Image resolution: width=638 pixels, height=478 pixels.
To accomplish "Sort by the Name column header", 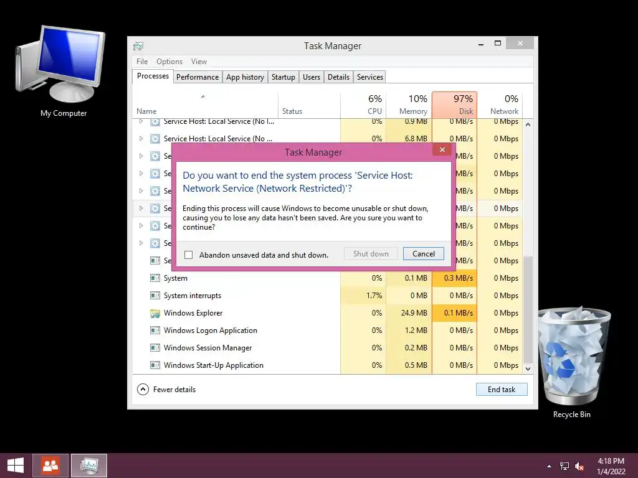I will pyautogui.click(x=206, y=105).
